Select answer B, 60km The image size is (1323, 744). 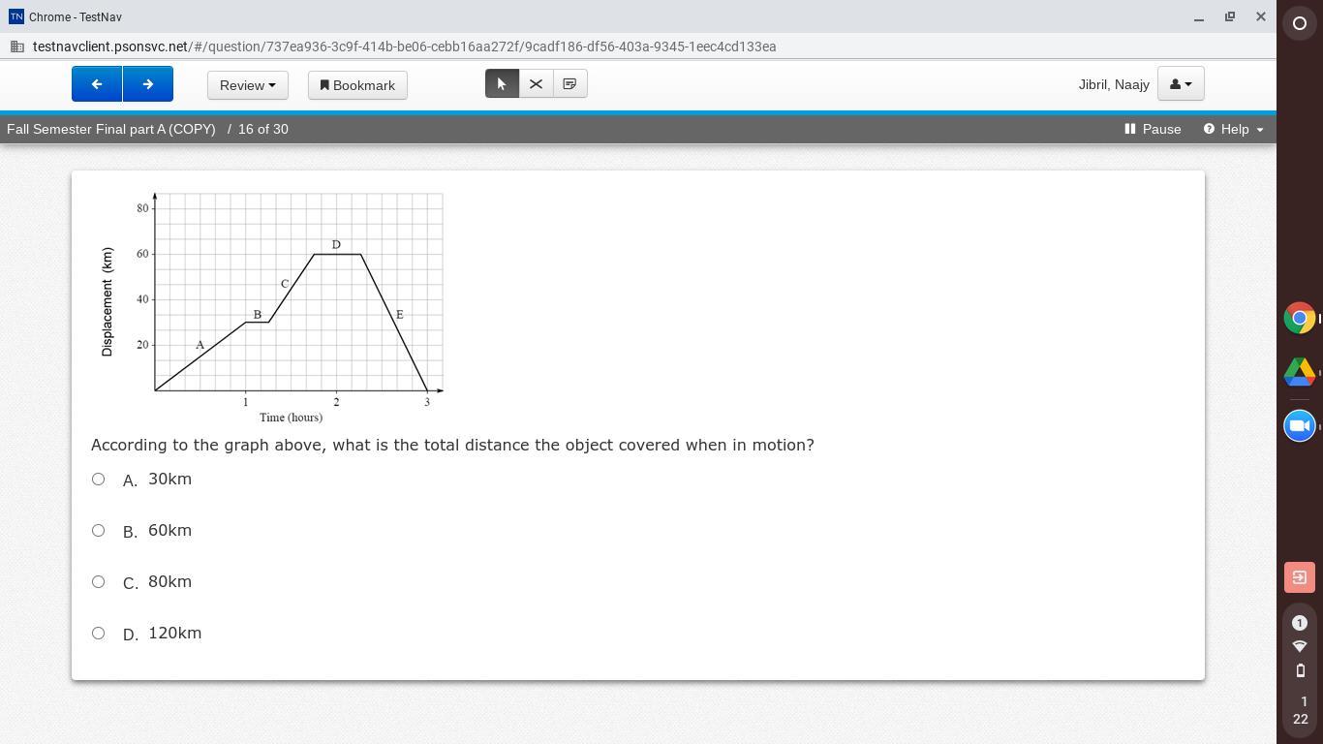[98, 530]
